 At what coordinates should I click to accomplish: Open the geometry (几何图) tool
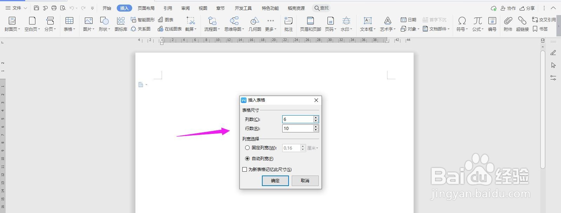[x=255, y=24]
